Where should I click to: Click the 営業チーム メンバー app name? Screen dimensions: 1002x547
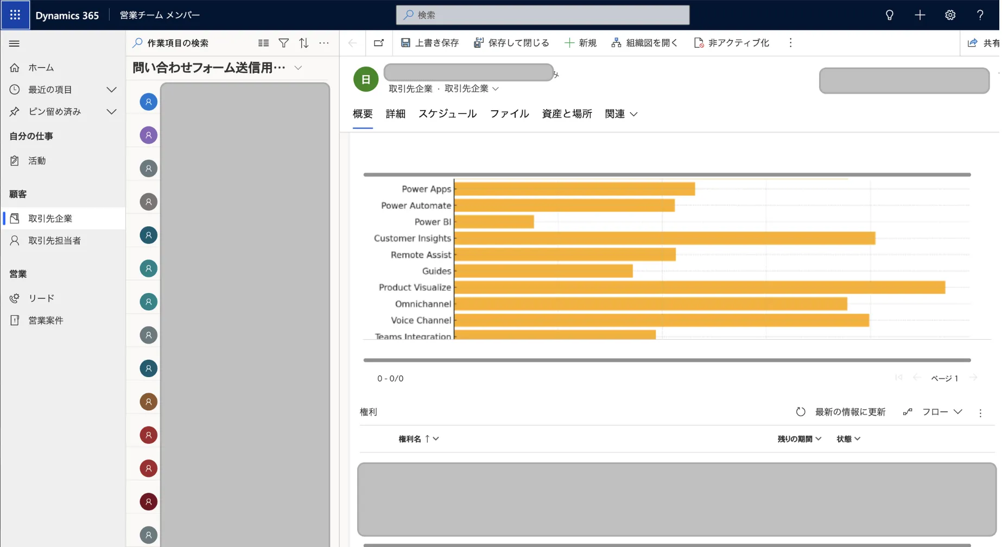160,15
